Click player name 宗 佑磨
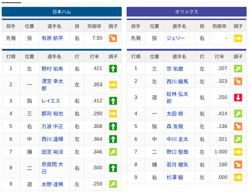 pos(175,69)
